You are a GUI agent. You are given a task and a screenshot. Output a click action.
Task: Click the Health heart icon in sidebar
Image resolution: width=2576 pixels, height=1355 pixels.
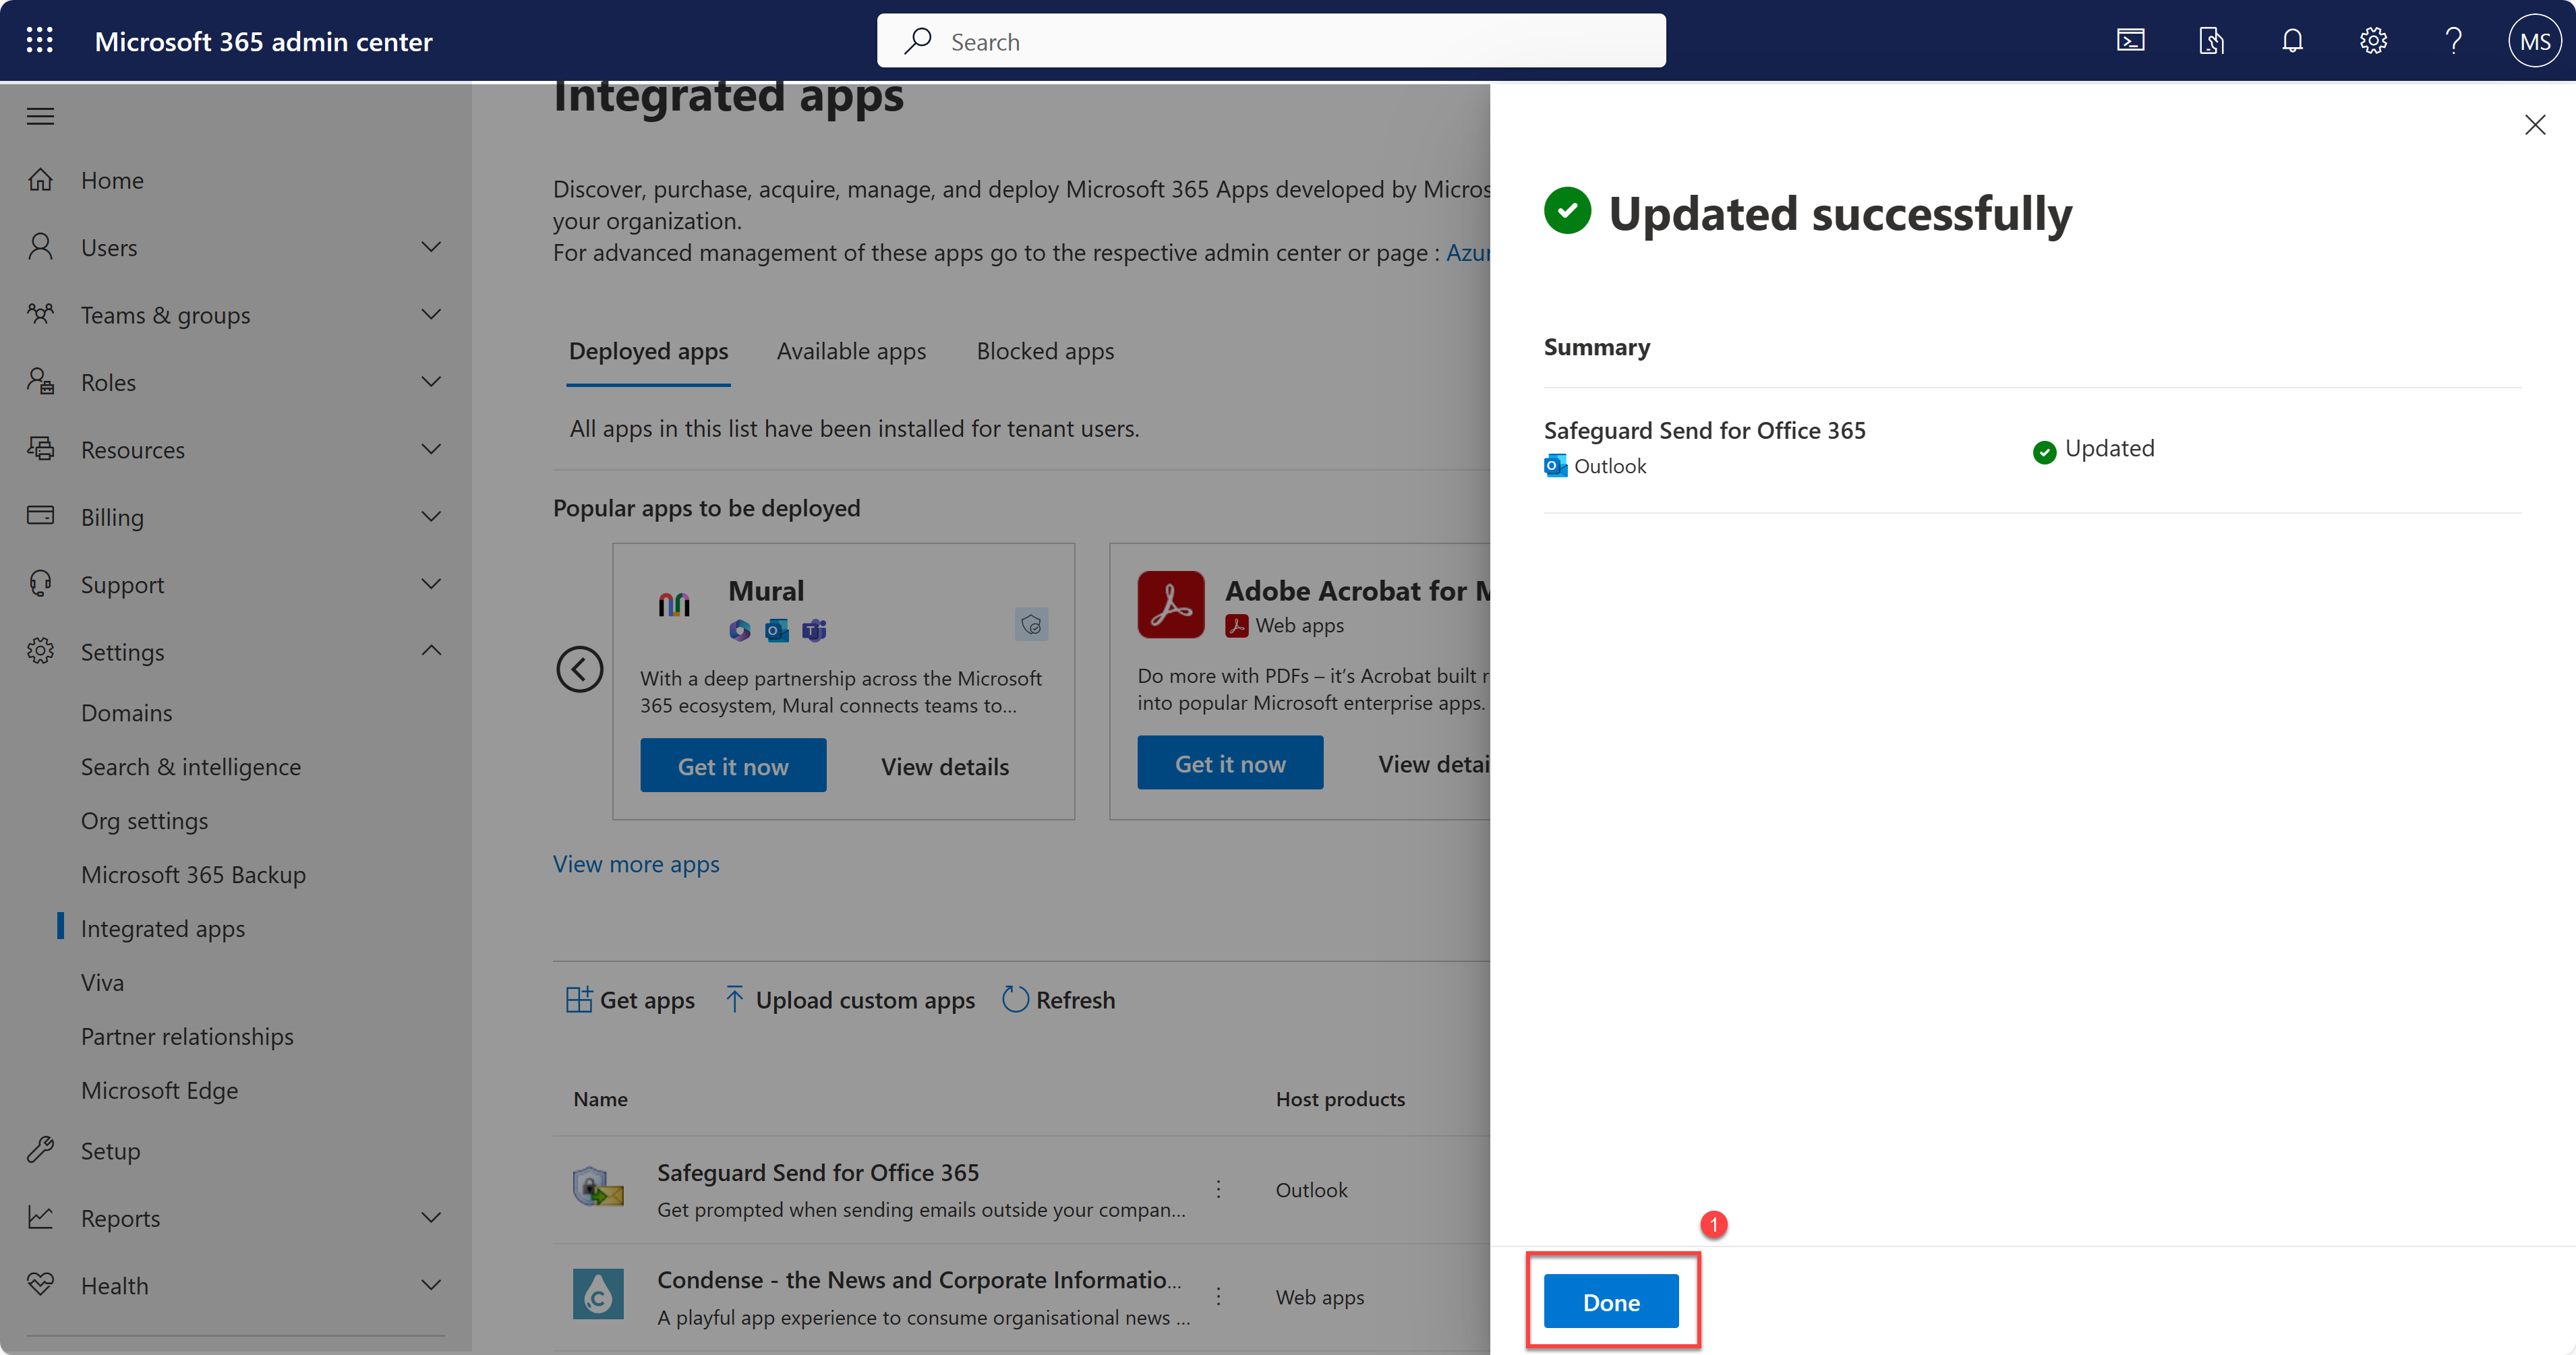click(x=40, y=1284)
